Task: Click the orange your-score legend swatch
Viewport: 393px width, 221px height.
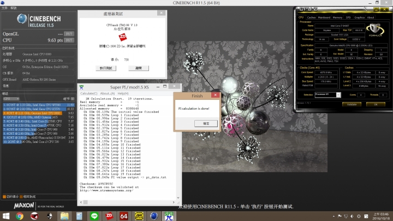Action: [4, 196]
